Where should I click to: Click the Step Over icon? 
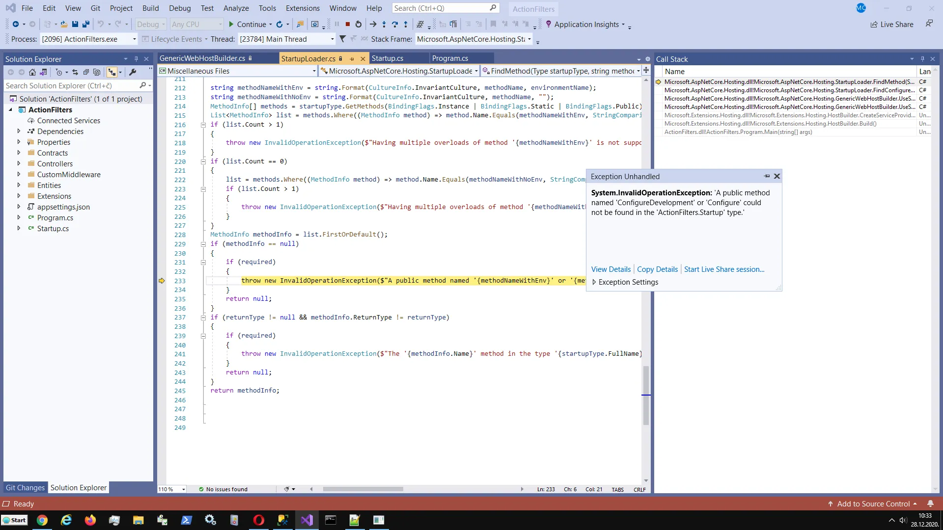click(395, 24)
